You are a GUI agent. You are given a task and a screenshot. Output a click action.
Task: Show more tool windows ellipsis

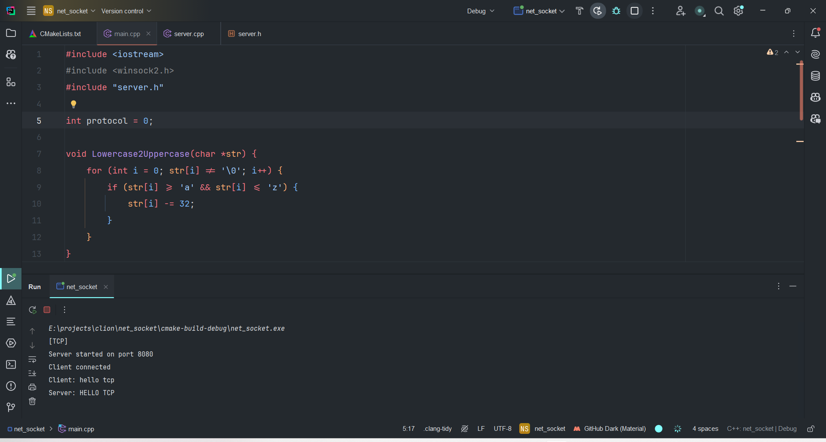(x=11, y=103)
